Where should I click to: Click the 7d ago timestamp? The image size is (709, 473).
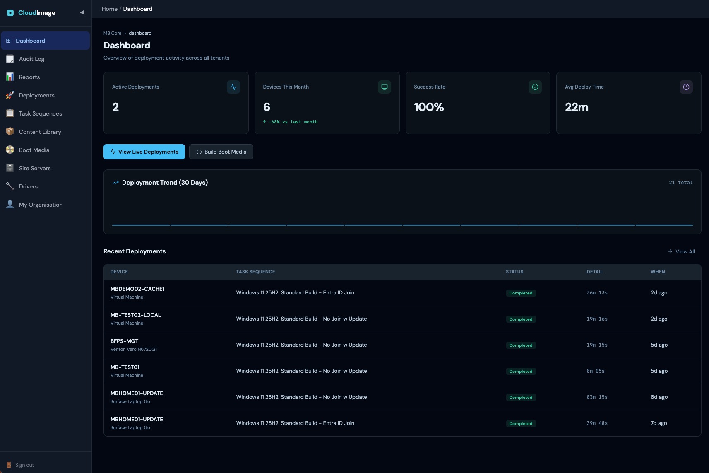(659, 423)
